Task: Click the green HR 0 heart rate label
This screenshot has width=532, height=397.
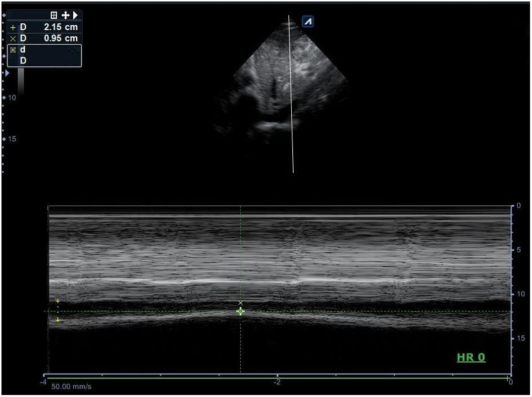Action: [x=471, y=357]
